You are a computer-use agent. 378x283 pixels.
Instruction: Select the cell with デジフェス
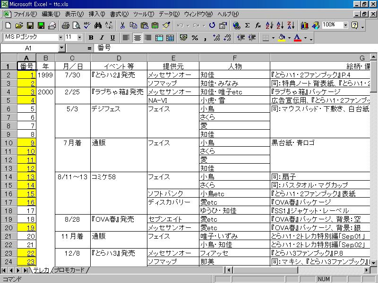[x=119, y=109]
